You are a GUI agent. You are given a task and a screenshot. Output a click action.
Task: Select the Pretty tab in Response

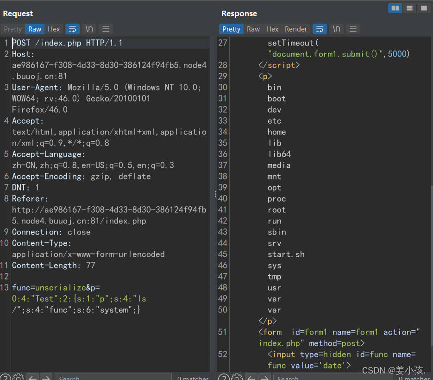tap(232, 29)
